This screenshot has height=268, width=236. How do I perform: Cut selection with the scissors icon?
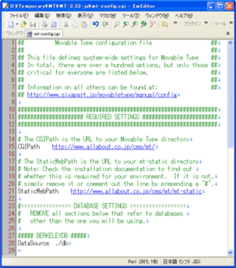pyautogui.click(x=66, y=24)
